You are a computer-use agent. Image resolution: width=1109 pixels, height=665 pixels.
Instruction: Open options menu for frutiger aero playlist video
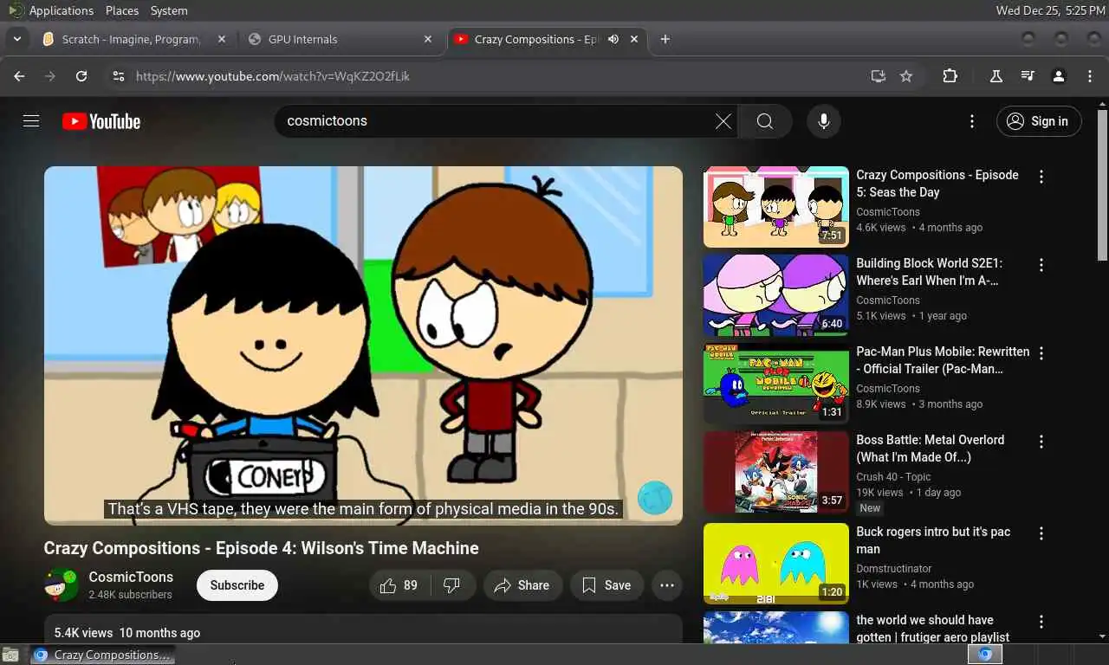pos(1041,622)
